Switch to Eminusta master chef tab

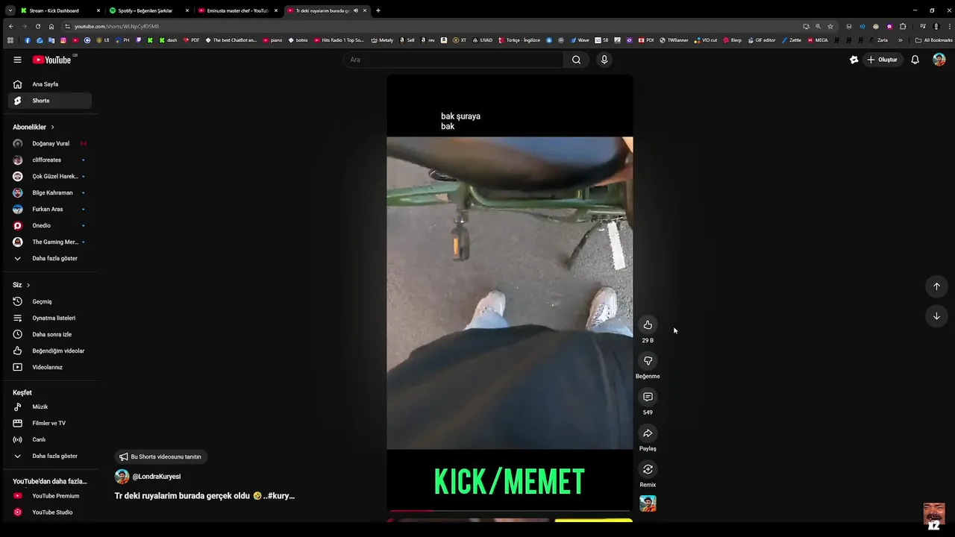(x=236, y=10)
